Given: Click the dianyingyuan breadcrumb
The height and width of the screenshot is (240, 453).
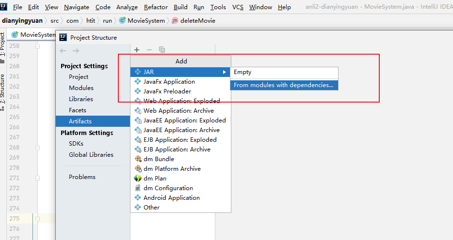Looking at the screenshot, I should point(22,21).
